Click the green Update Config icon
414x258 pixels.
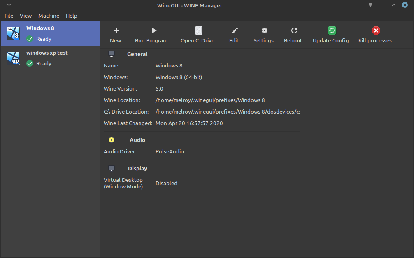pyautogui.click(x=332, y=30)
